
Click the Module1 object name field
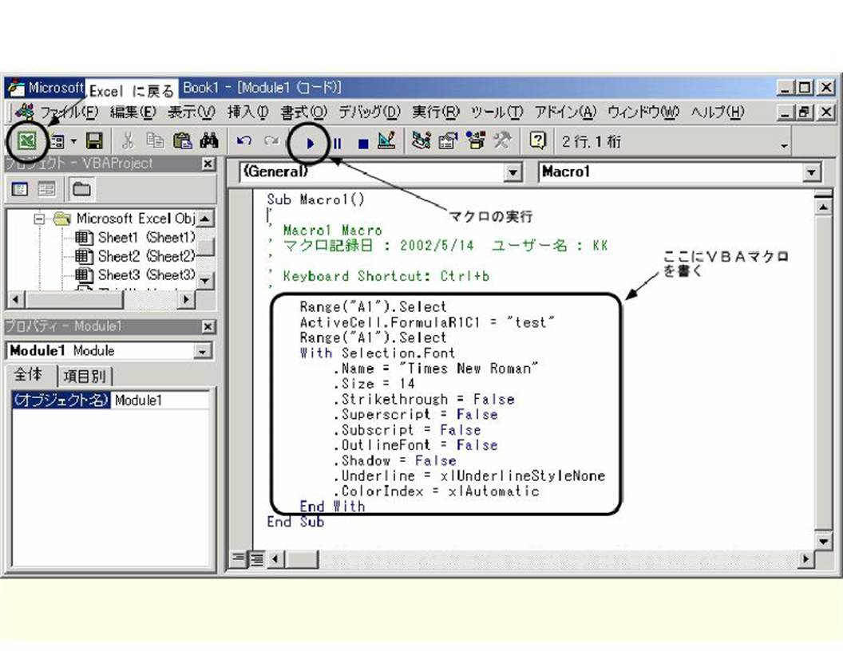click(x=160, y=400)
